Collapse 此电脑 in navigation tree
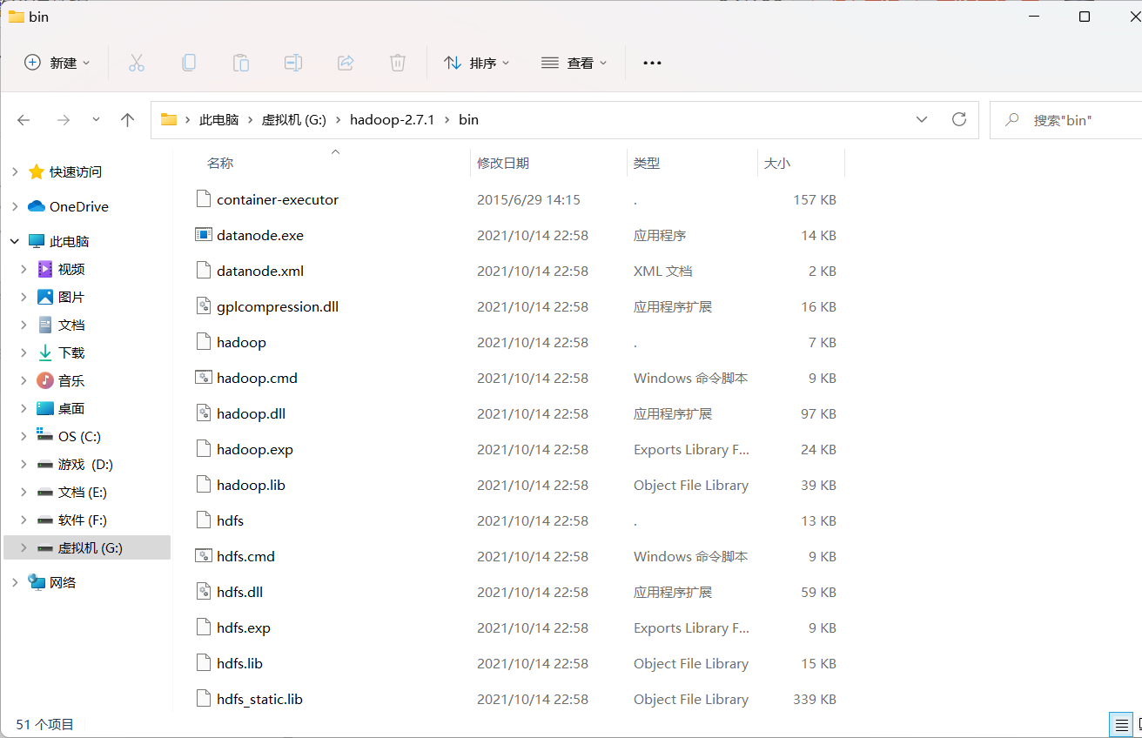This screenshot has height=738, width=1142. (14, 241)
